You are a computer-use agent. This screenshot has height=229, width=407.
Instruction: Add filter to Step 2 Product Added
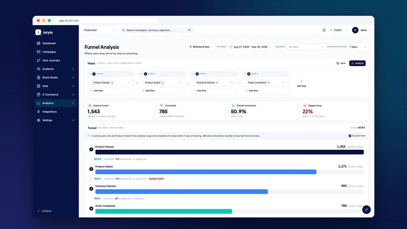(162, 91)
